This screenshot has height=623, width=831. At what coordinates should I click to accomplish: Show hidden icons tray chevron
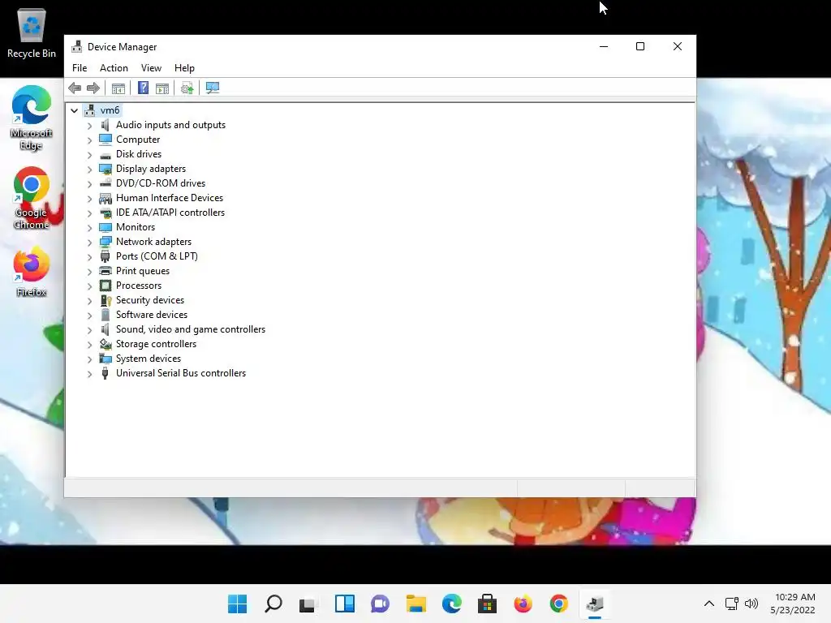709,604
